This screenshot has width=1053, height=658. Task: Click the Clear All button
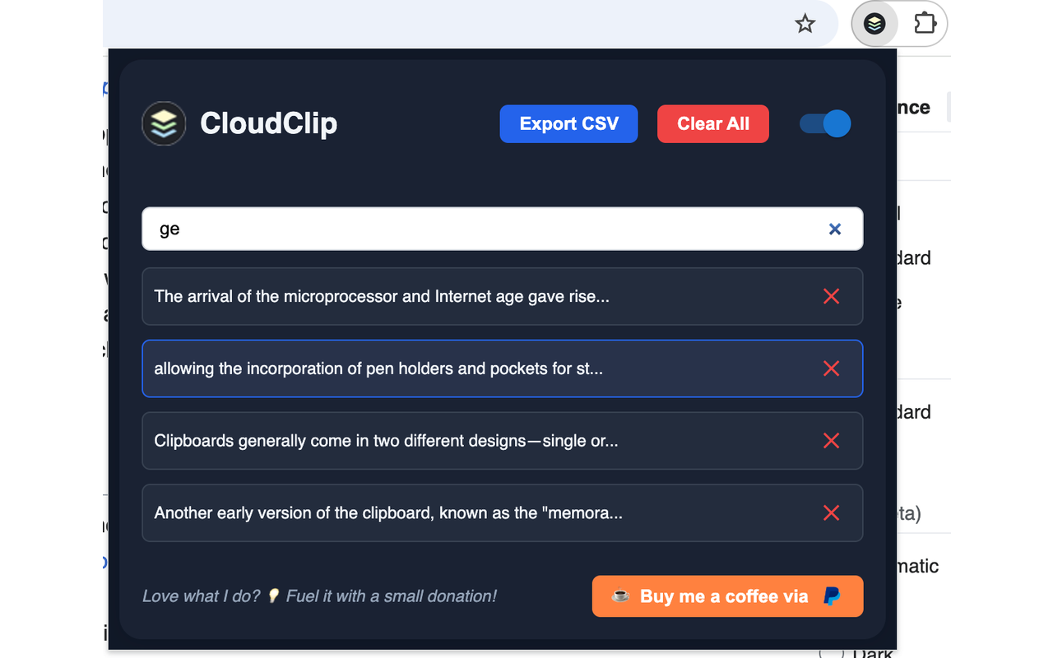712,123
